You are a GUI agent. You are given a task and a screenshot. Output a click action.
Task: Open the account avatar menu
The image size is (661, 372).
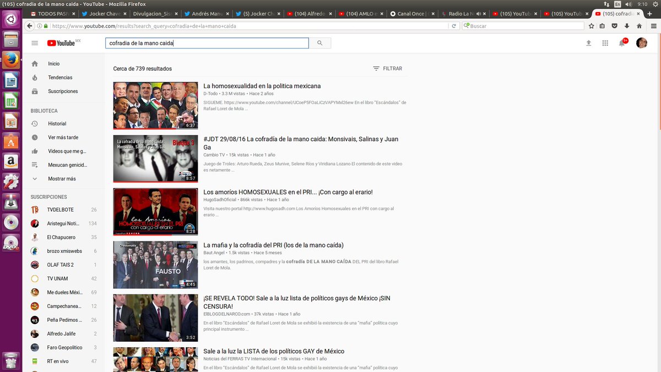pyautogui.click(x=642, y=43)
